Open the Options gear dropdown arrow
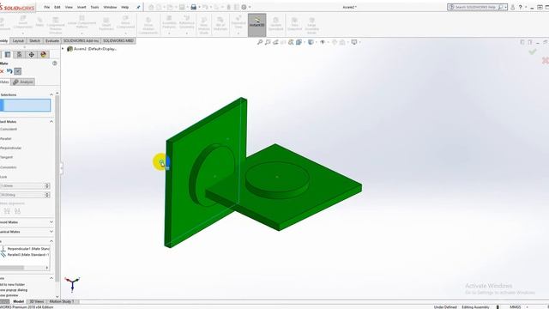 coord(250,7)
